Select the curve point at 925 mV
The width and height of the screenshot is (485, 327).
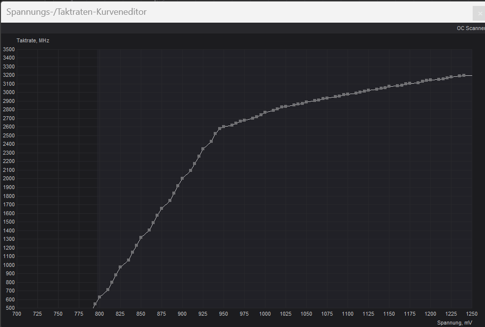tap(202, 148)
